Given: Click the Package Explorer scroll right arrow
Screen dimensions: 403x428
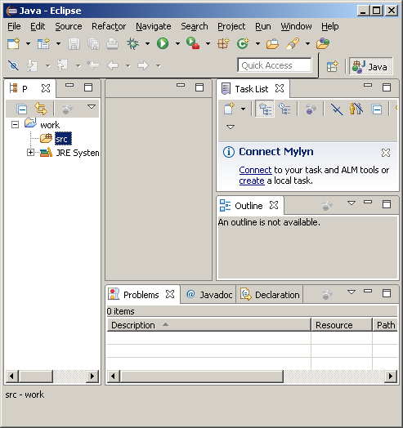Looking at the screenshot, I should (x=92, y=377).
